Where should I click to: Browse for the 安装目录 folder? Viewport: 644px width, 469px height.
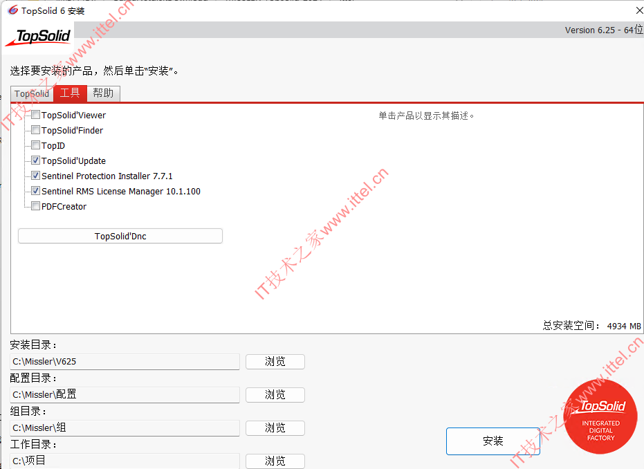(275, 362)
